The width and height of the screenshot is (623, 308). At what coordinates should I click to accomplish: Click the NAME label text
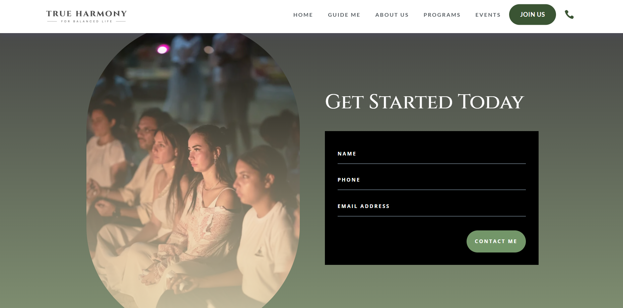(347, 154)
